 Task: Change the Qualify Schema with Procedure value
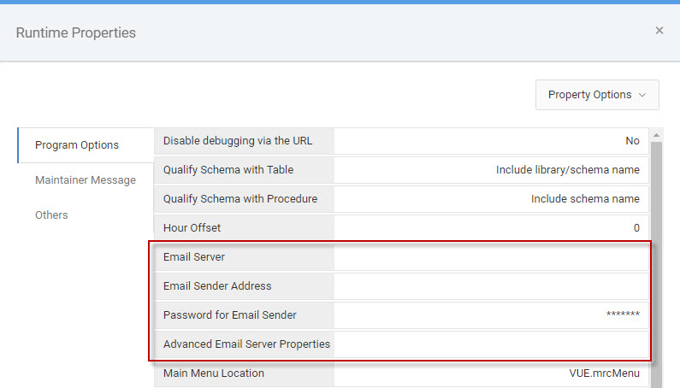point(491,199)
